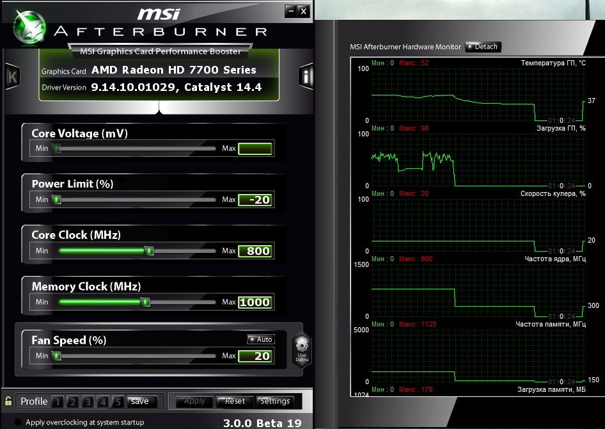Close the Afterburner window
The image size is (605, 429).
(304, 11)
